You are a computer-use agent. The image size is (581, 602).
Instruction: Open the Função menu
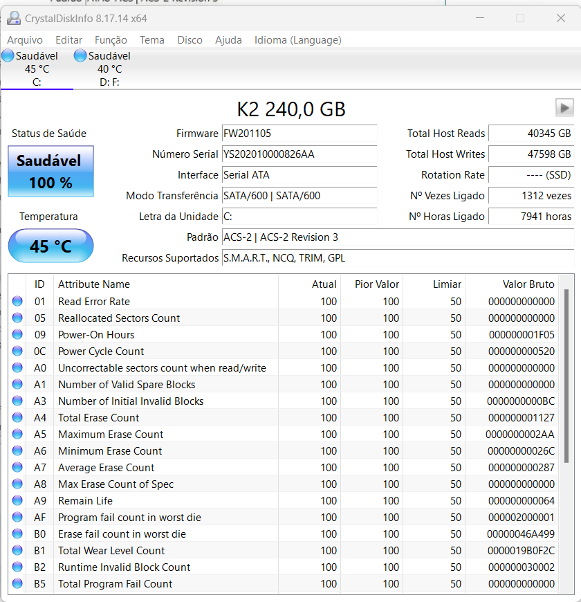pyautogui.click(x=111, y=40)
